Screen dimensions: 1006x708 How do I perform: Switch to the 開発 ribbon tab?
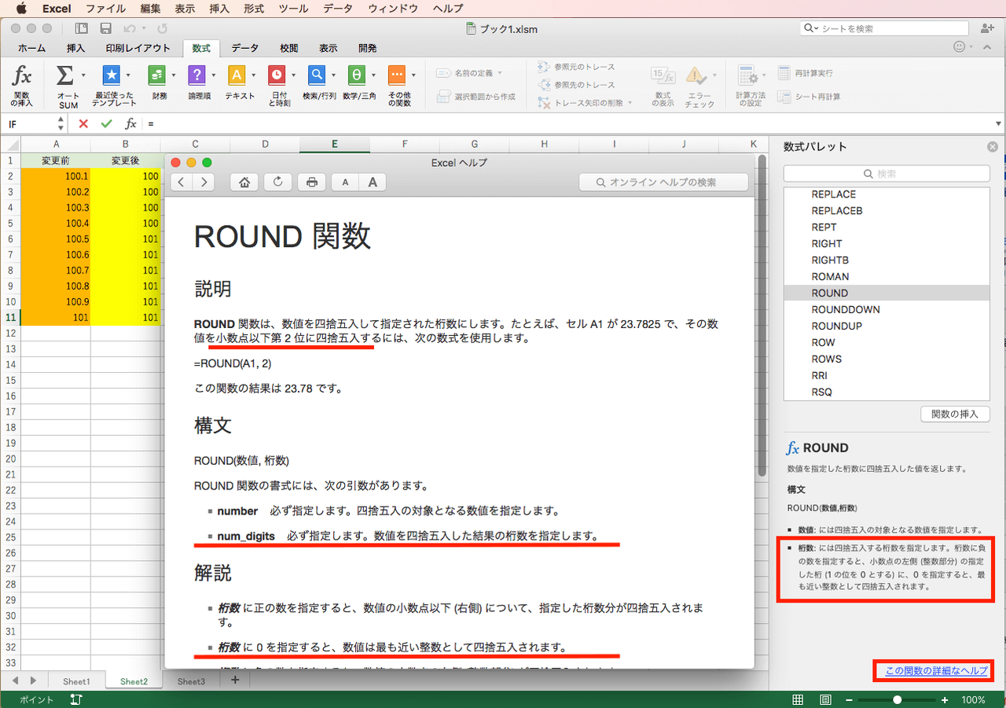[x=367, y=48]
